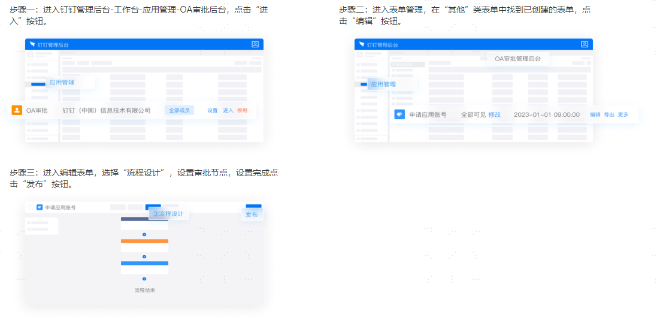
Task: Click the blue form icon beside 申请应用账号 in step two
Action: click(x=399, y=114)
